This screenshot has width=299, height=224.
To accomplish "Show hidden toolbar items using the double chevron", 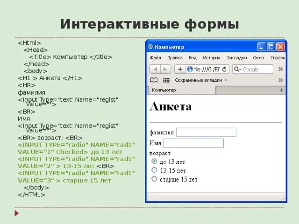I will (x=280, y=69).
